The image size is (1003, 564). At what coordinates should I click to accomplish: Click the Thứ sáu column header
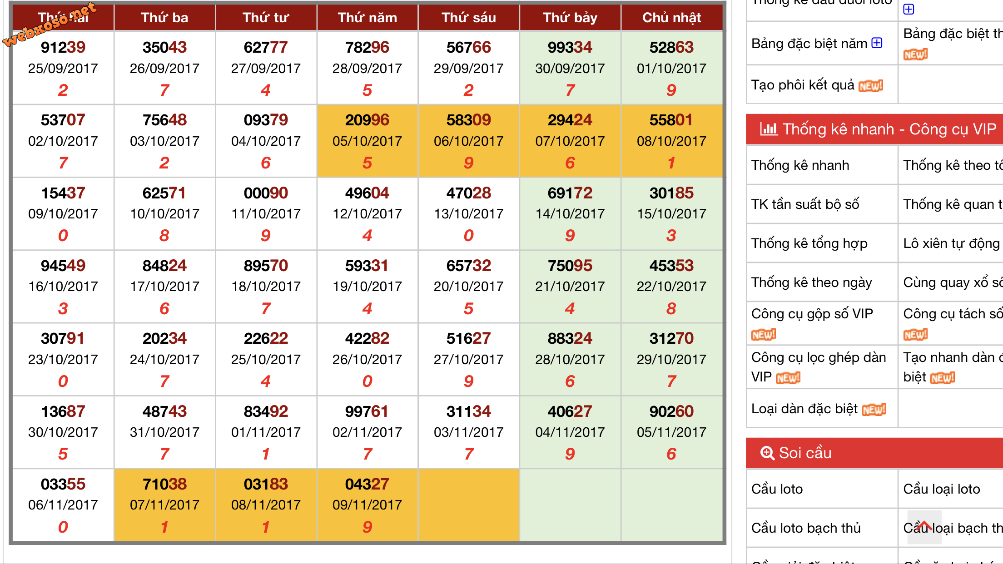click(x=468, y=17)
